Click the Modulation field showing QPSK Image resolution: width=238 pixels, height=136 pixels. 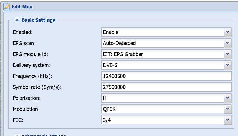[x=163, y=109]
